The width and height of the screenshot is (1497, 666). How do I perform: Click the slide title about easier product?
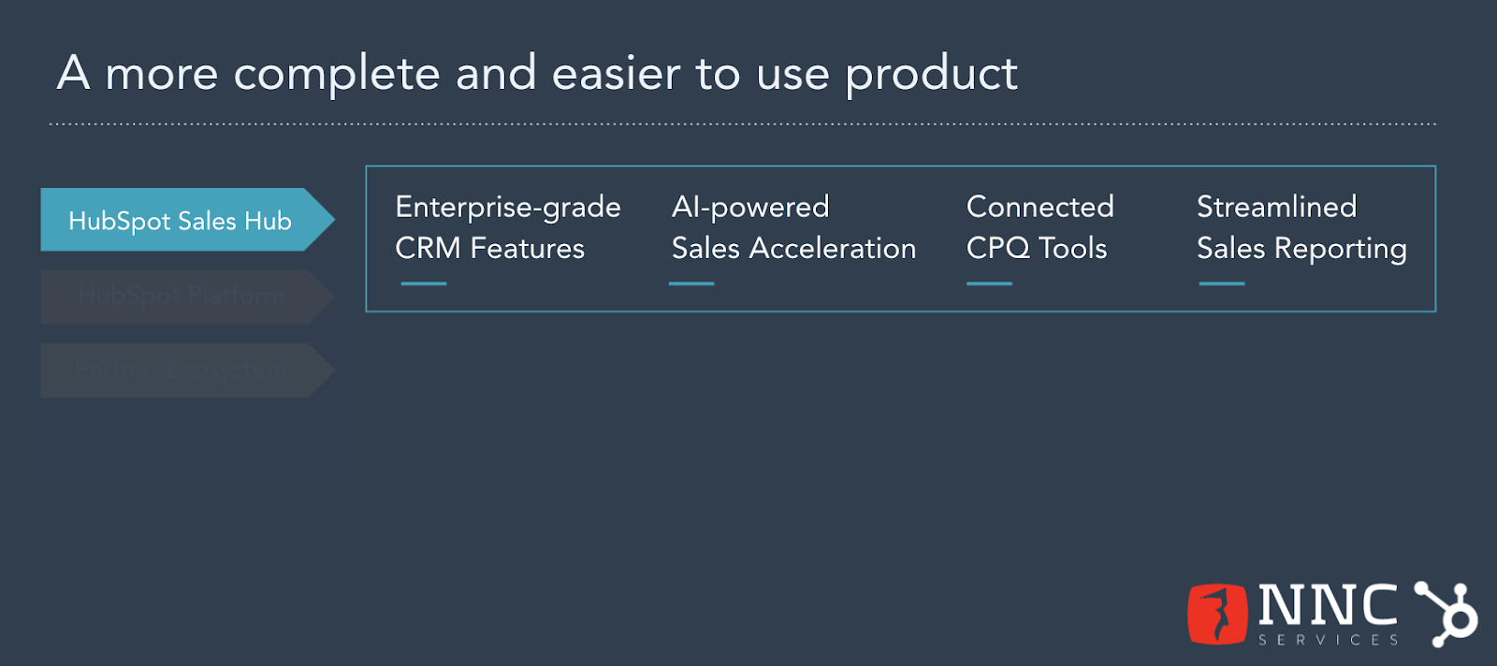coord(537,74)
